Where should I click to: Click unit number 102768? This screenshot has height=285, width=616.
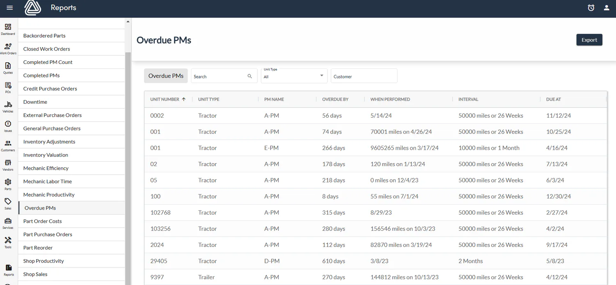click(161, 212)
